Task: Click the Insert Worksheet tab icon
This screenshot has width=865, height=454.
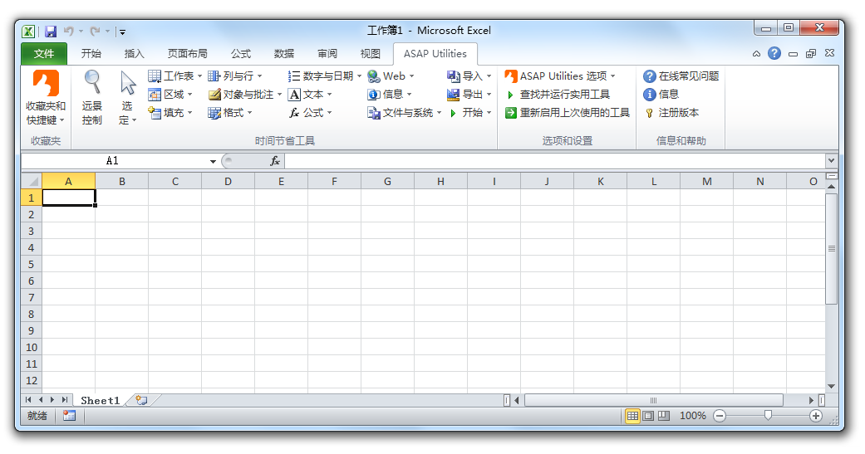Action: point(142,401)
